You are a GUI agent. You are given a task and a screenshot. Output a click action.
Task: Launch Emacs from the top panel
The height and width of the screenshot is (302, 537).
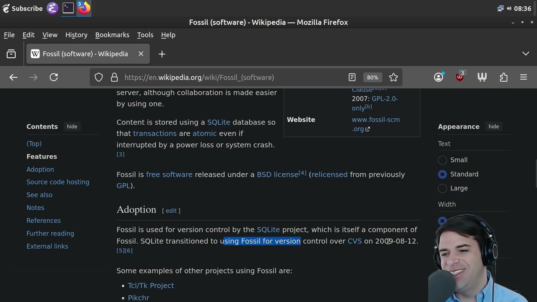[x=52, y=8]
